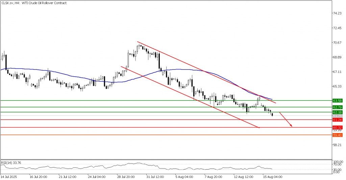Click the 70.67 price axis value
This screenshot has height=180, width=346.
click(x=337, y=43)
